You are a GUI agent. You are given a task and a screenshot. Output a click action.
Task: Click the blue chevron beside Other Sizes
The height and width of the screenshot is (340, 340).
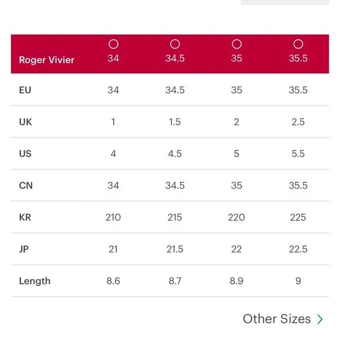point(320,319)
